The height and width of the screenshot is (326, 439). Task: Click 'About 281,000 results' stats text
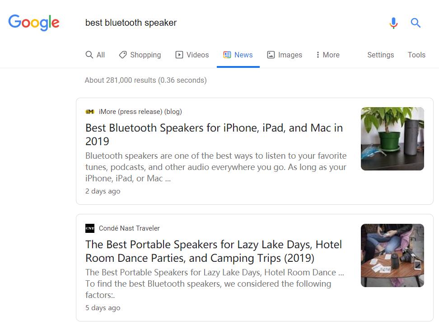point(145,80)
